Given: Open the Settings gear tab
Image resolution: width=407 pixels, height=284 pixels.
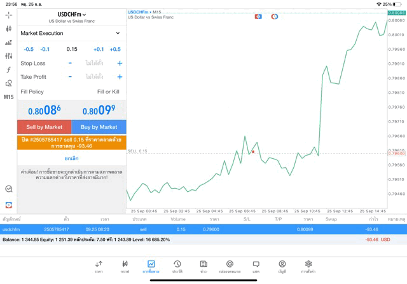Looking at the screenshot, I should click(x=308, y=266).
